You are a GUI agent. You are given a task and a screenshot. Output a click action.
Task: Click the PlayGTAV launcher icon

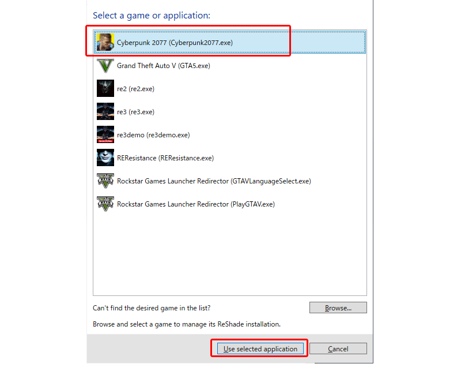[105, 204]
